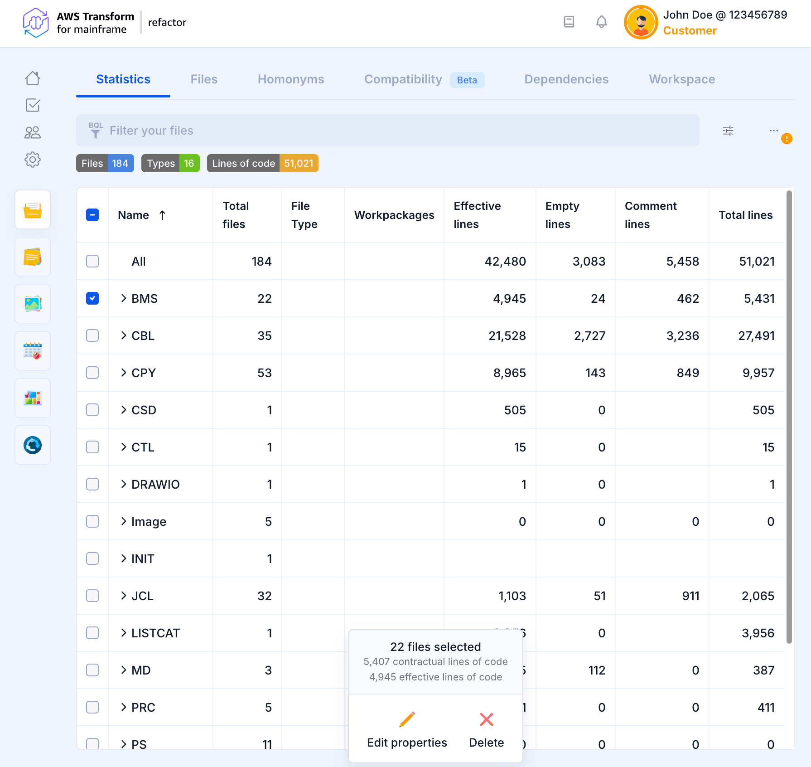Check the CBL row checkbox
This screenshot has height=767, width=811.
coord(92,335)
